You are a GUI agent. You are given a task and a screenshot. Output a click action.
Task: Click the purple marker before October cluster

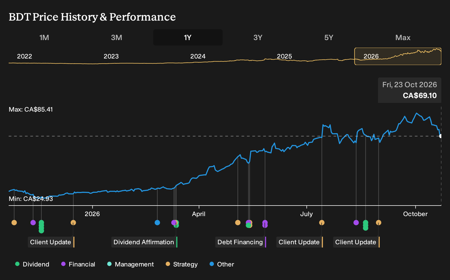pos(356,223)
